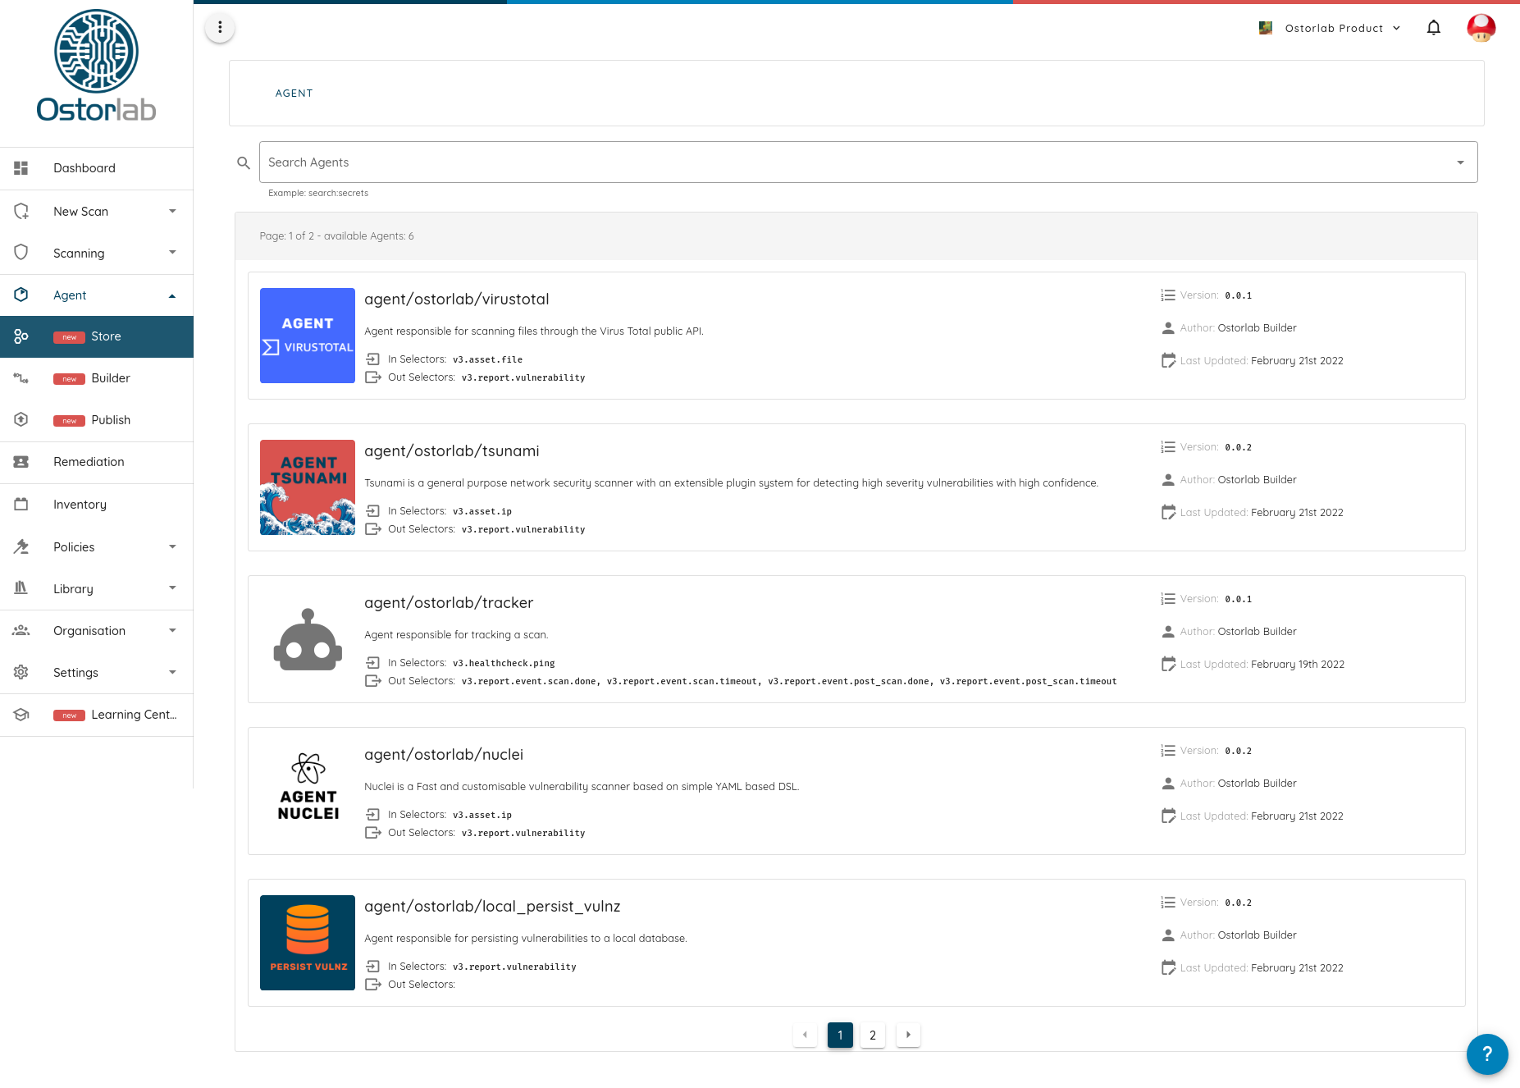Open the Search Agents dropdown arrow

point(1460,162)
